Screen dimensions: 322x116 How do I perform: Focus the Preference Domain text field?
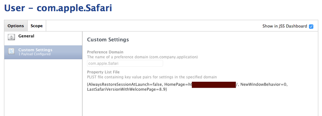(x=125, y=63)
